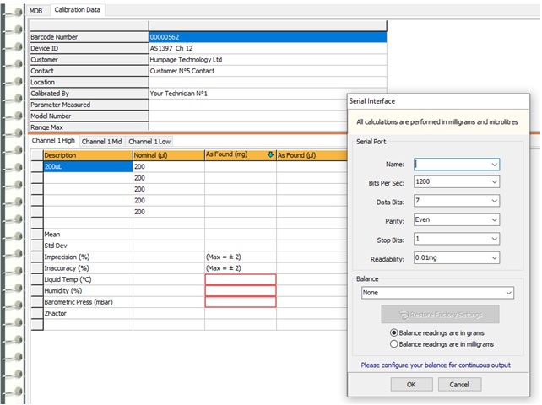This screenshot has width=542, height=405.
Task: Click the green arrow in As Found (mg) header
Action: [x=270, y=154]
